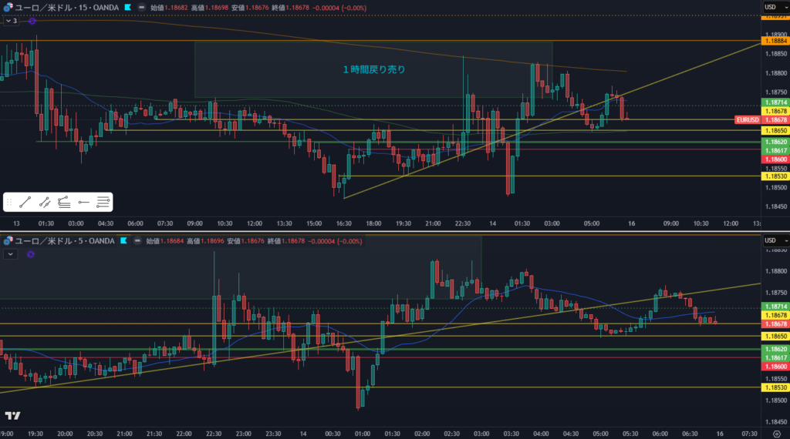Select the horizontal ray drawing tool
This screenshot has height=439, width=790.
(84, 202)
